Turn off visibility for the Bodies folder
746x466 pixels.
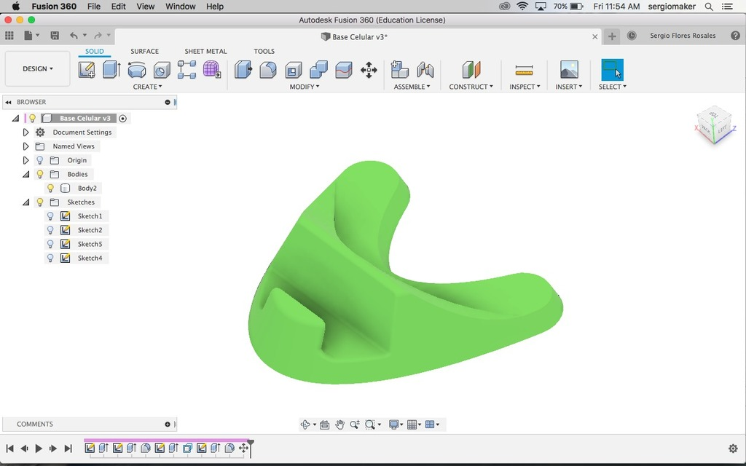[39, 174]
